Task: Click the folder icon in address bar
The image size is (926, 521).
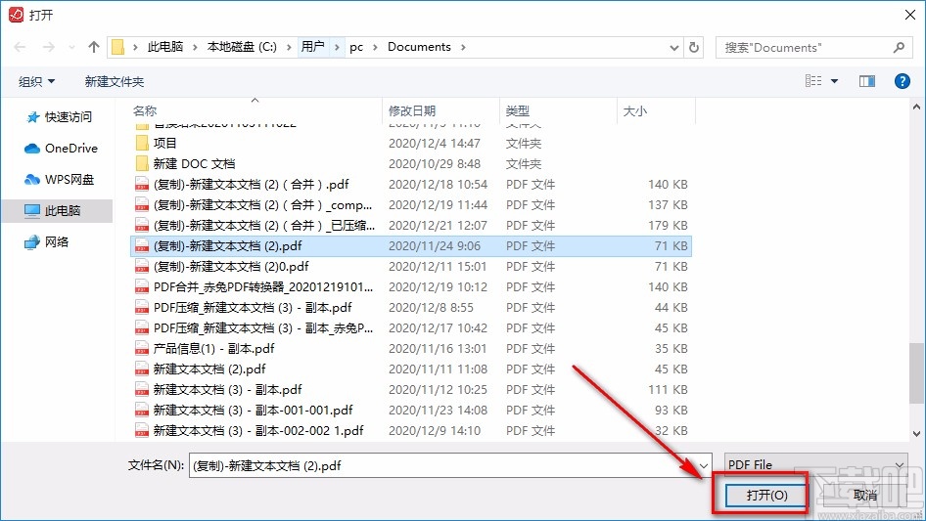Action: [x=118, y=47]
